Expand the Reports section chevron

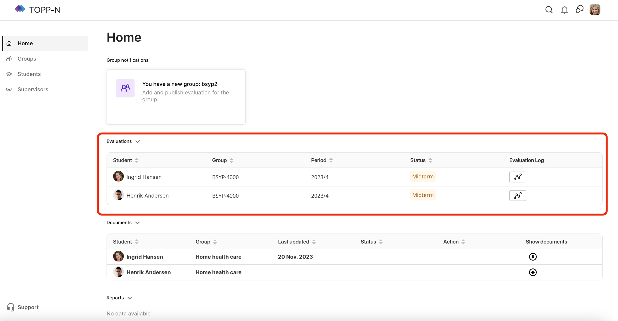130,298
